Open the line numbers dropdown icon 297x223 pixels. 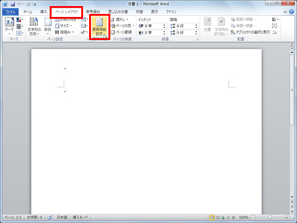click(84, 26)
